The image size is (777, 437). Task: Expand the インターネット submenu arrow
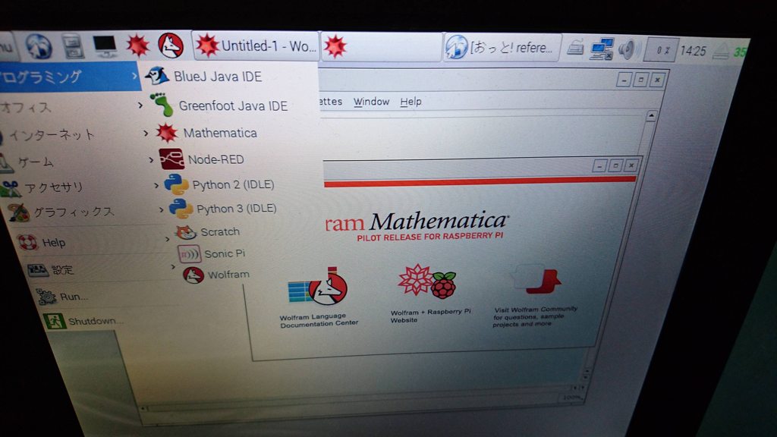tap(146, 133)
